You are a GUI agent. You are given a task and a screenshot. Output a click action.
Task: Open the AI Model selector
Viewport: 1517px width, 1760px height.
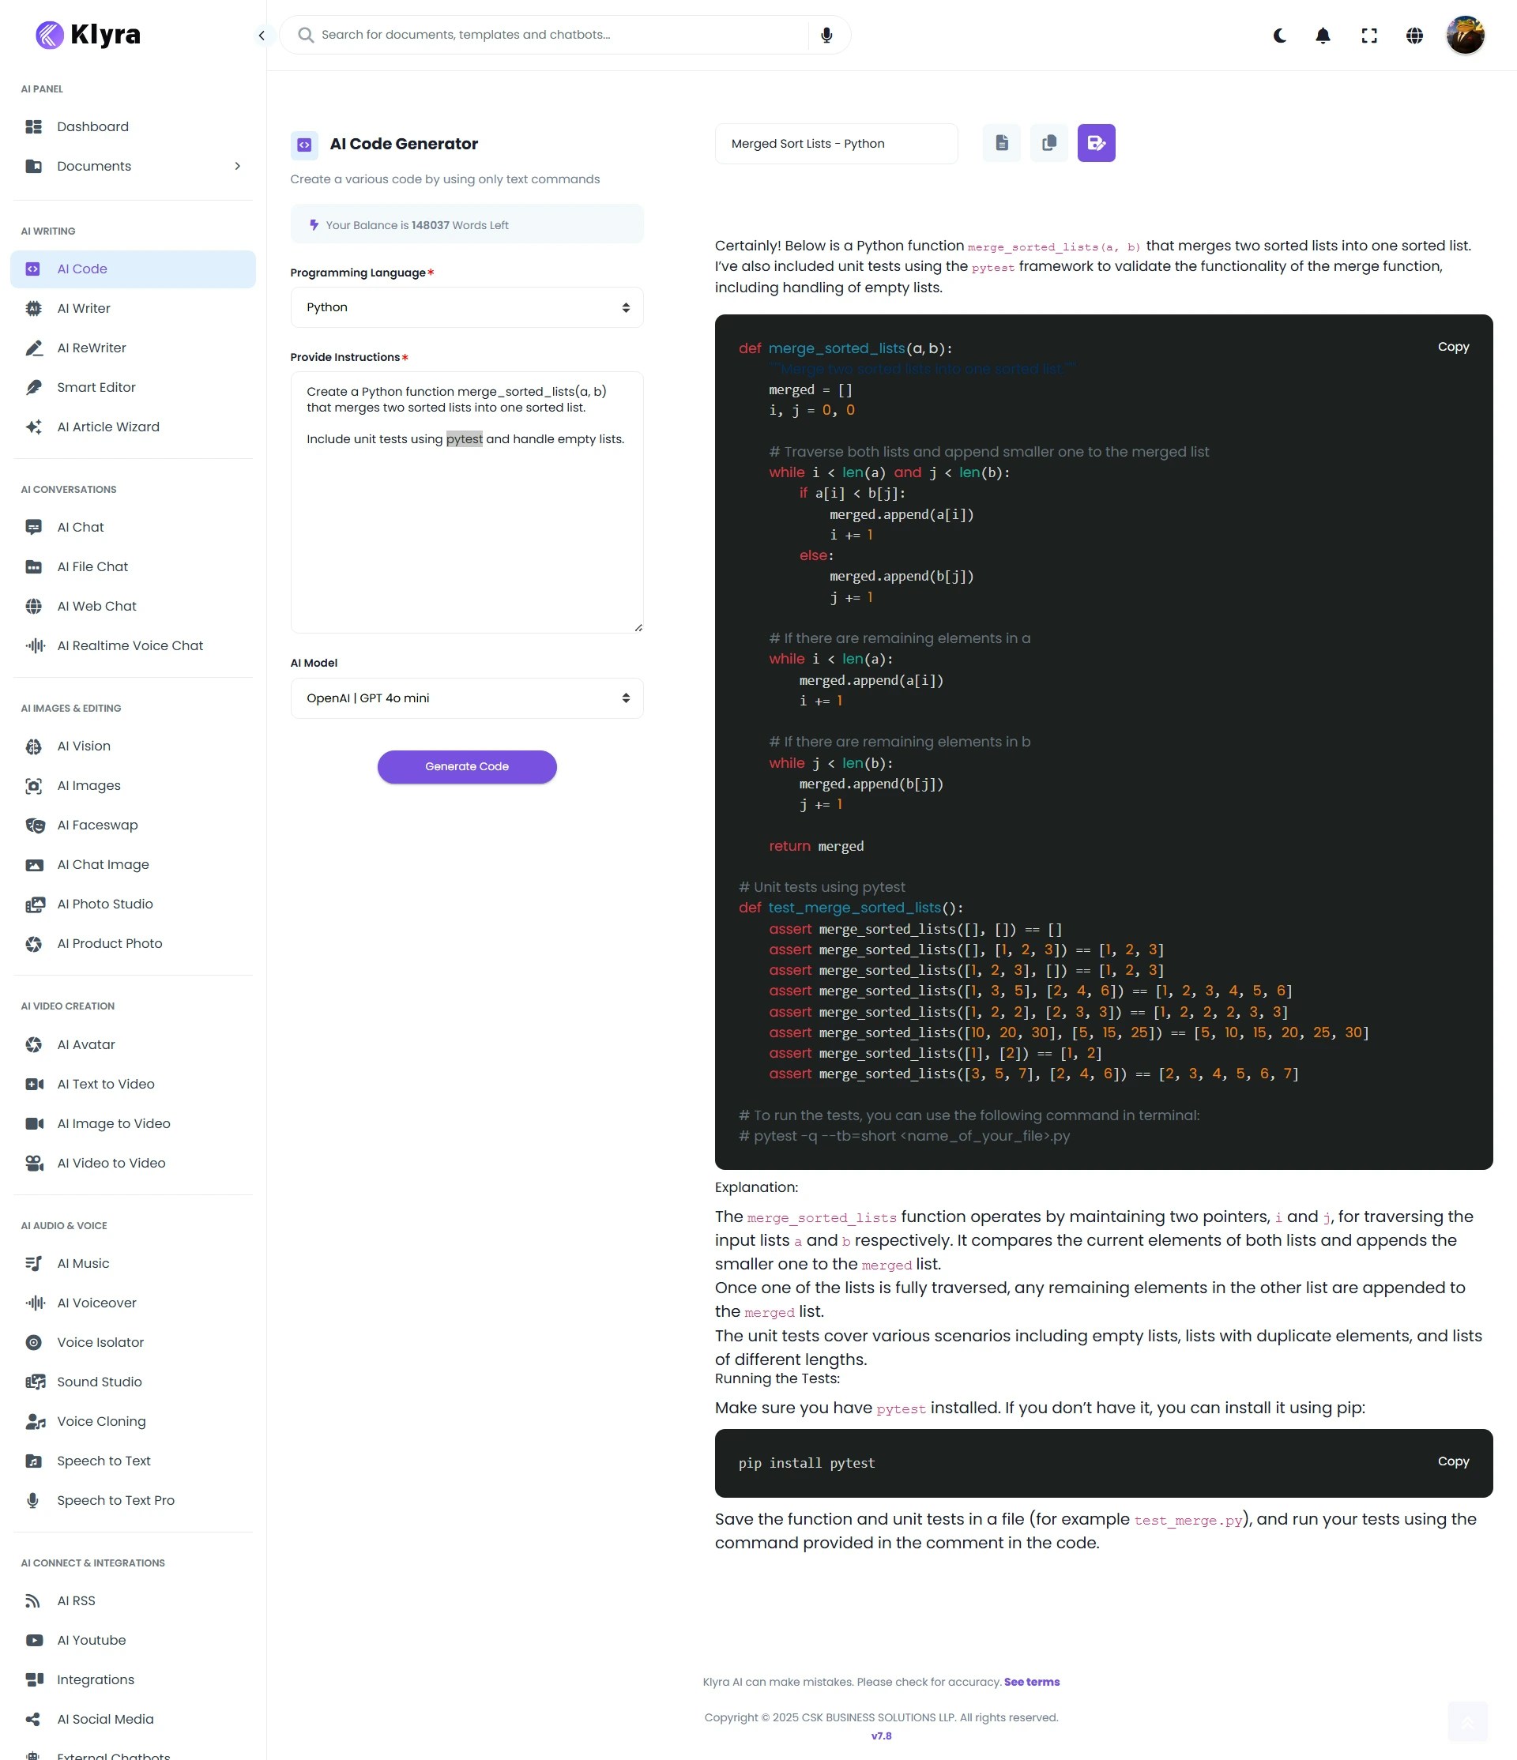coord(466,698)
